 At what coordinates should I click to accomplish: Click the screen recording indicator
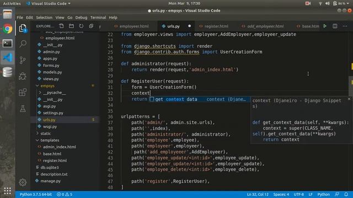[308, 3]
